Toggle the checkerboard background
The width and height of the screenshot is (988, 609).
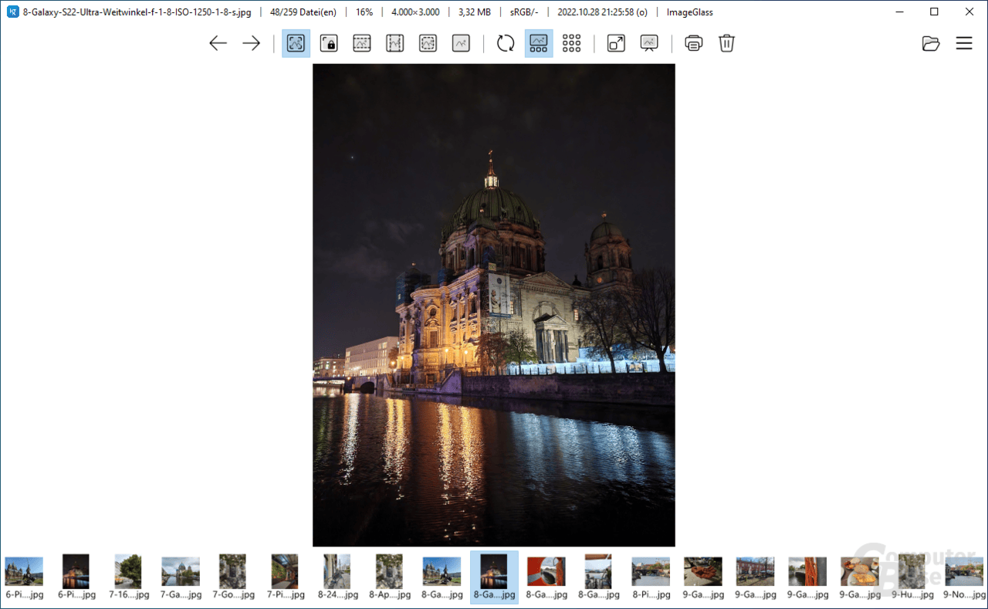(571, 43)
